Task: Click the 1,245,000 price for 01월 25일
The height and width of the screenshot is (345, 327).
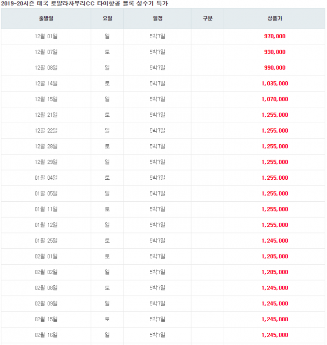Action: [275, 241]
